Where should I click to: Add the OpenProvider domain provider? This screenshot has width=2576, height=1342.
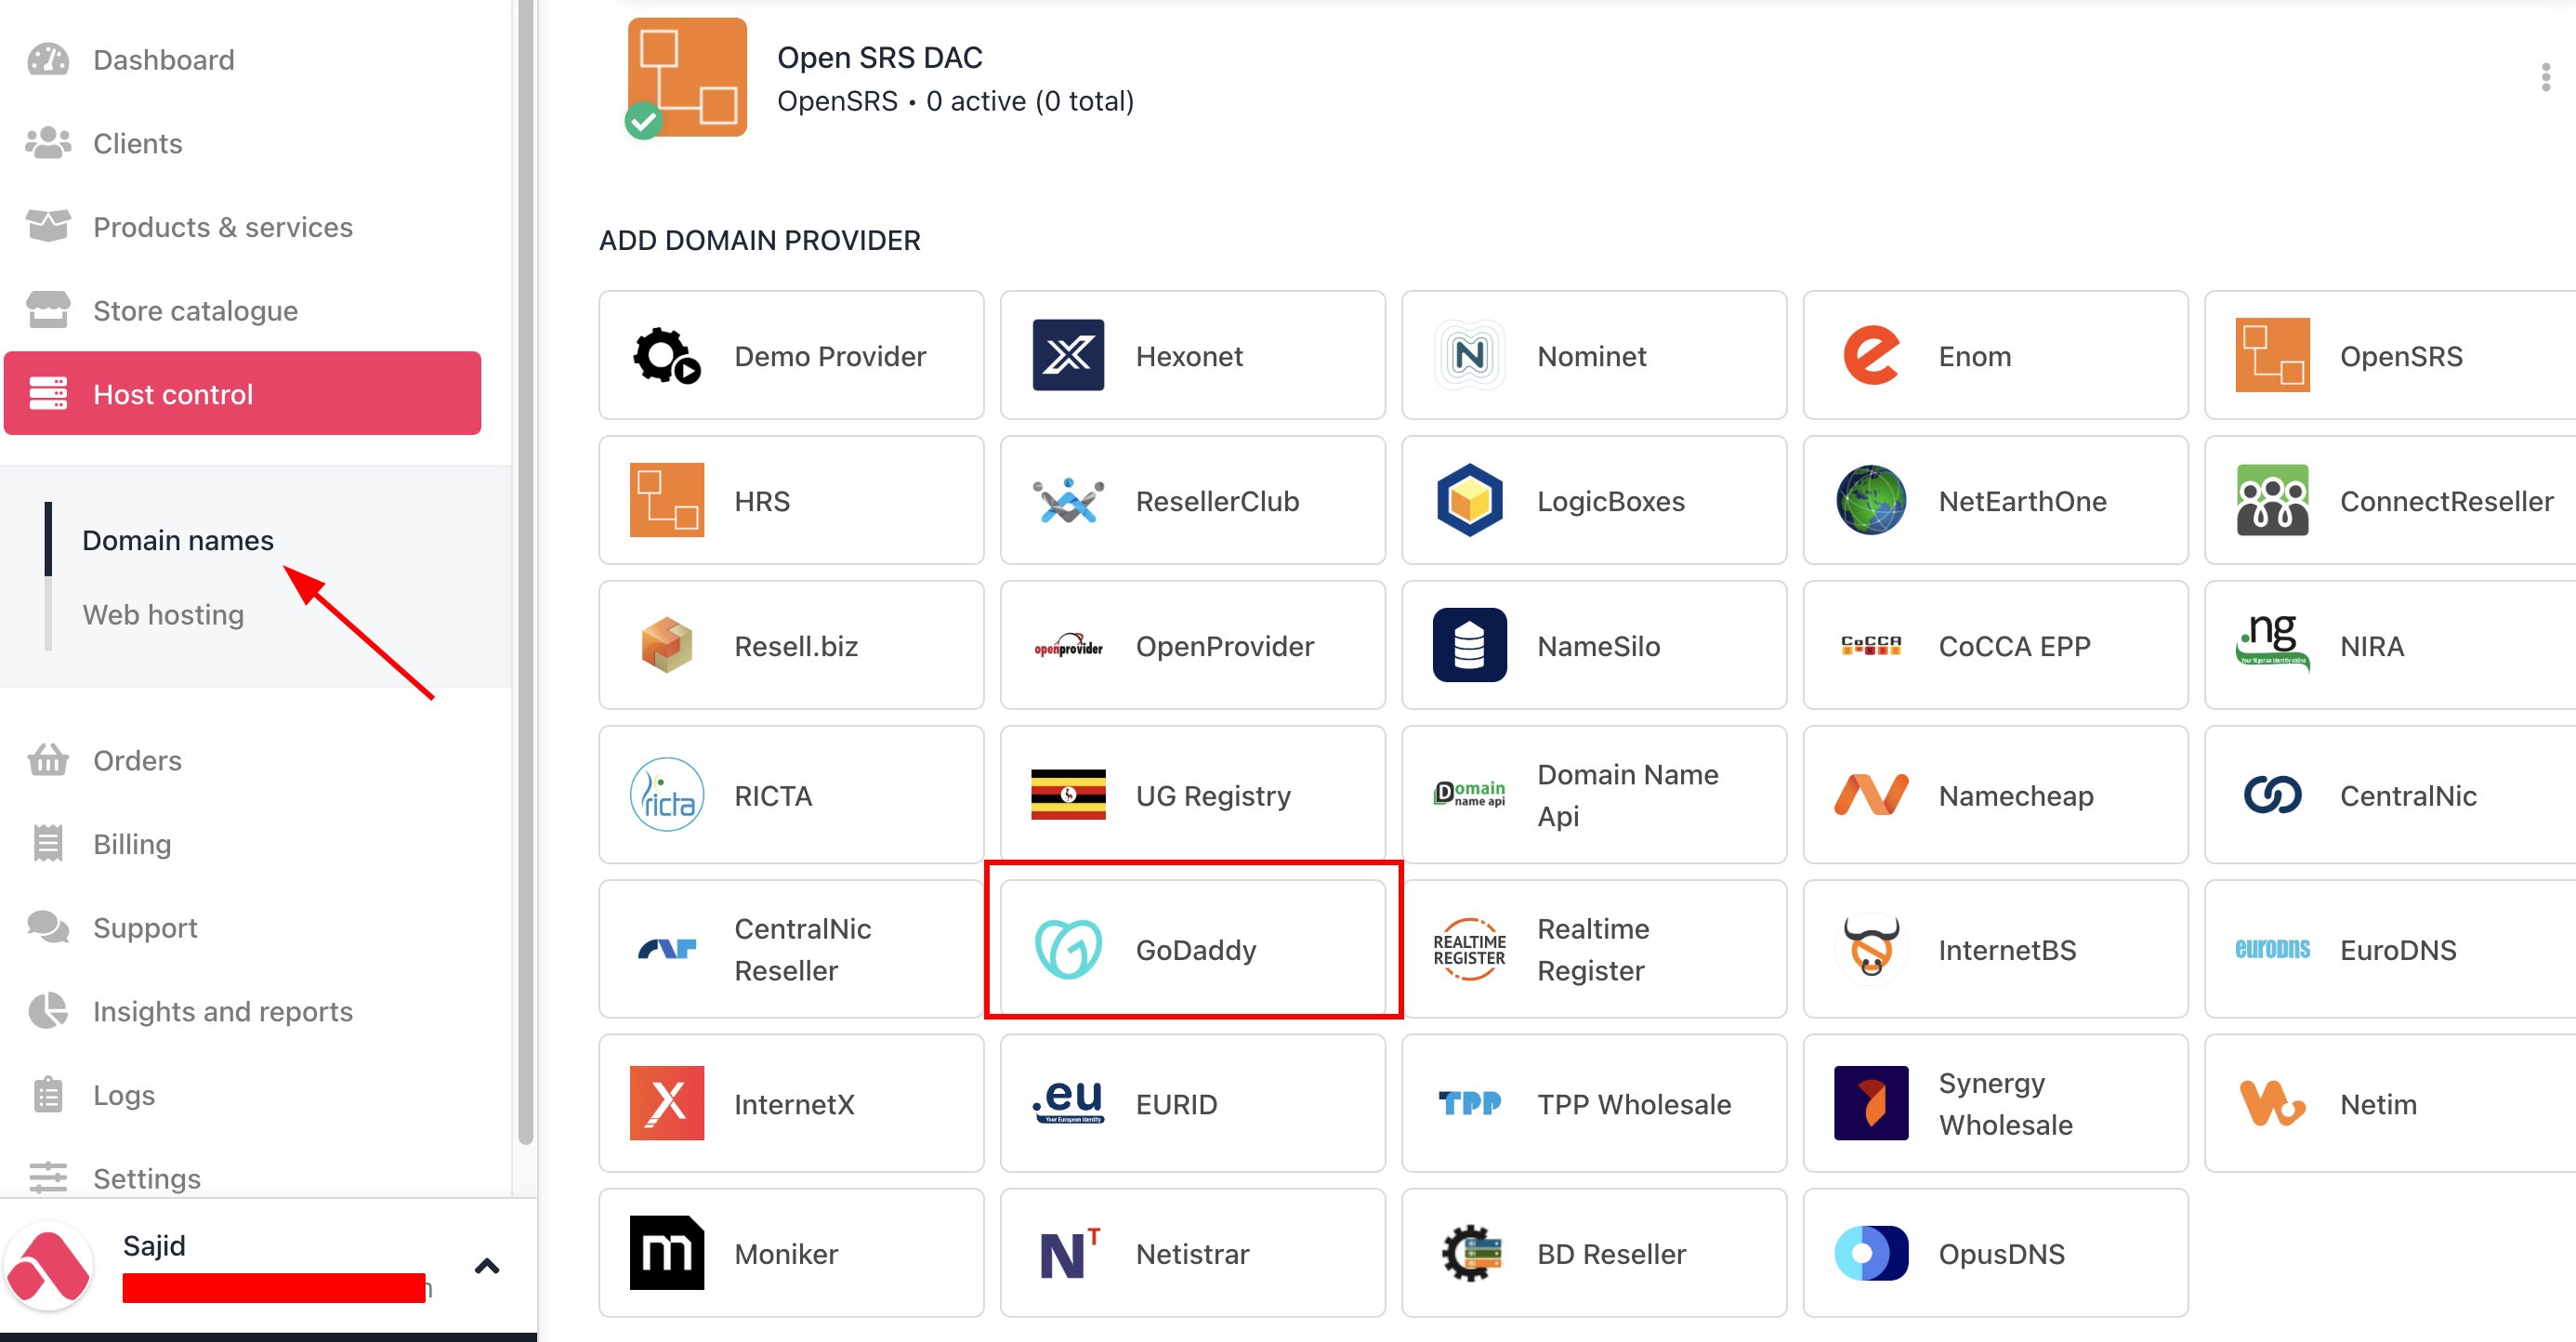[1193, 645]
